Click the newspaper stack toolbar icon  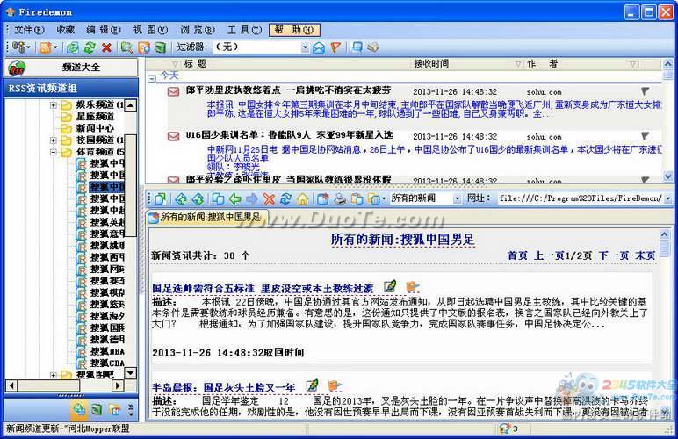tap(372, 47)
